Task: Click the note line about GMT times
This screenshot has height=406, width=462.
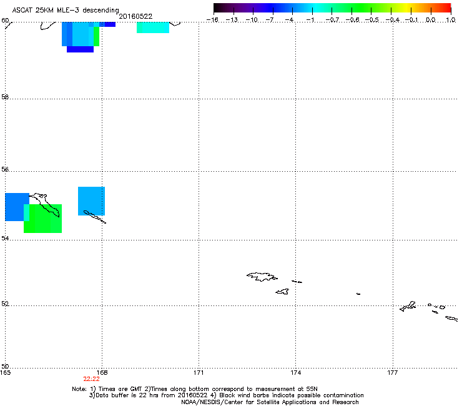Action: point(195,389)
